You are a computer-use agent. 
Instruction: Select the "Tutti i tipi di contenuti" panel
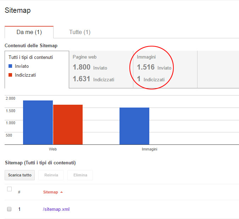[x=37, y=70]
